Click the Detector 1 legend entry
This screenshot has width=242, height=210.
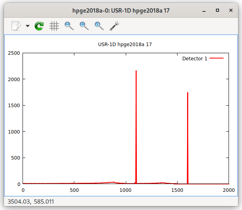click(x=203, y=58)
